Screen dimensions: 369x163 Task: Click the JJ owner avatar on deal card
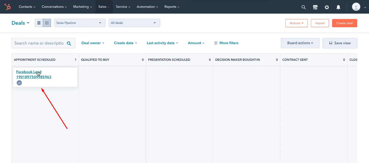pyautogui.click(x=19, y=83)
